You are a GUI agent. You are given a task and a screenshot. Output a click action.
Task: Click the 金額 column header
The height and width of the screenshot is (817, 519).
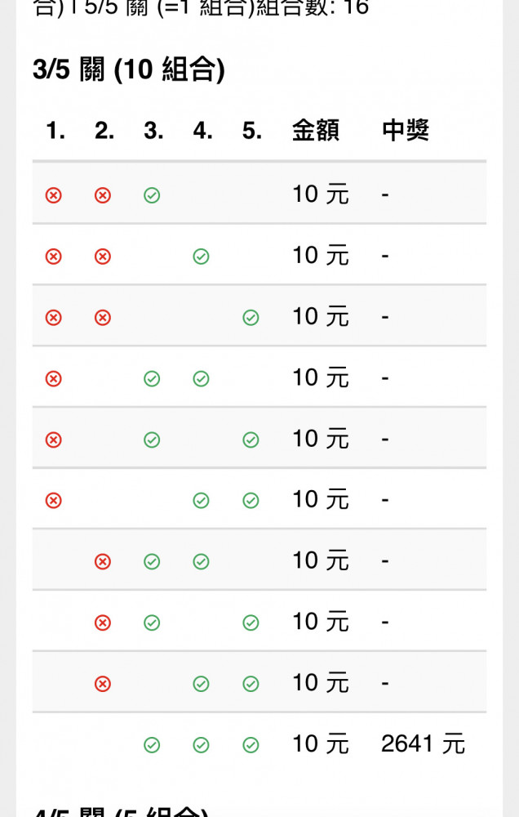(316, 130)
